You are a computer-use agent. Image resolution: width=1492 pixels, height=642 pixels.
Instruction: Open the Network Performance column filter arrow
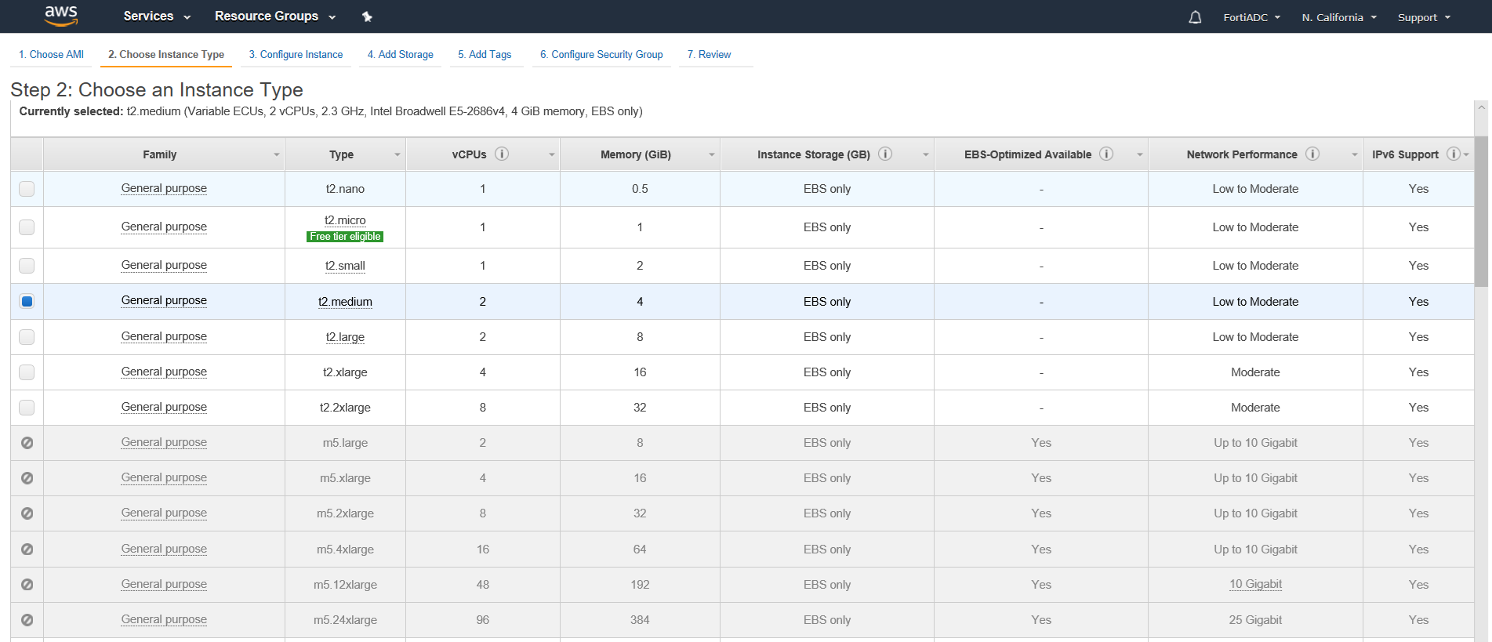pyautogui.click(x=1354, y=155)
